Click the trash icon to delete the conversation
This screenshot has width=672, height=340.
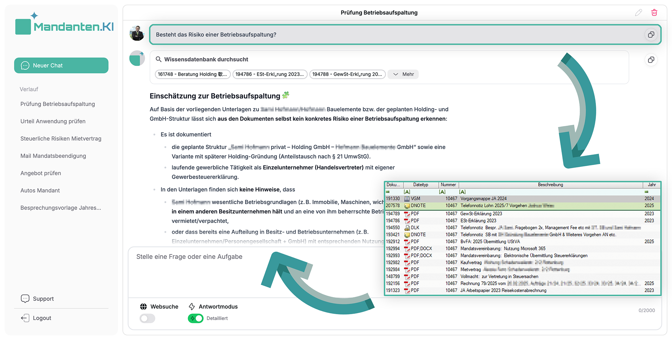pyautogui.click(x=654, y=12)
